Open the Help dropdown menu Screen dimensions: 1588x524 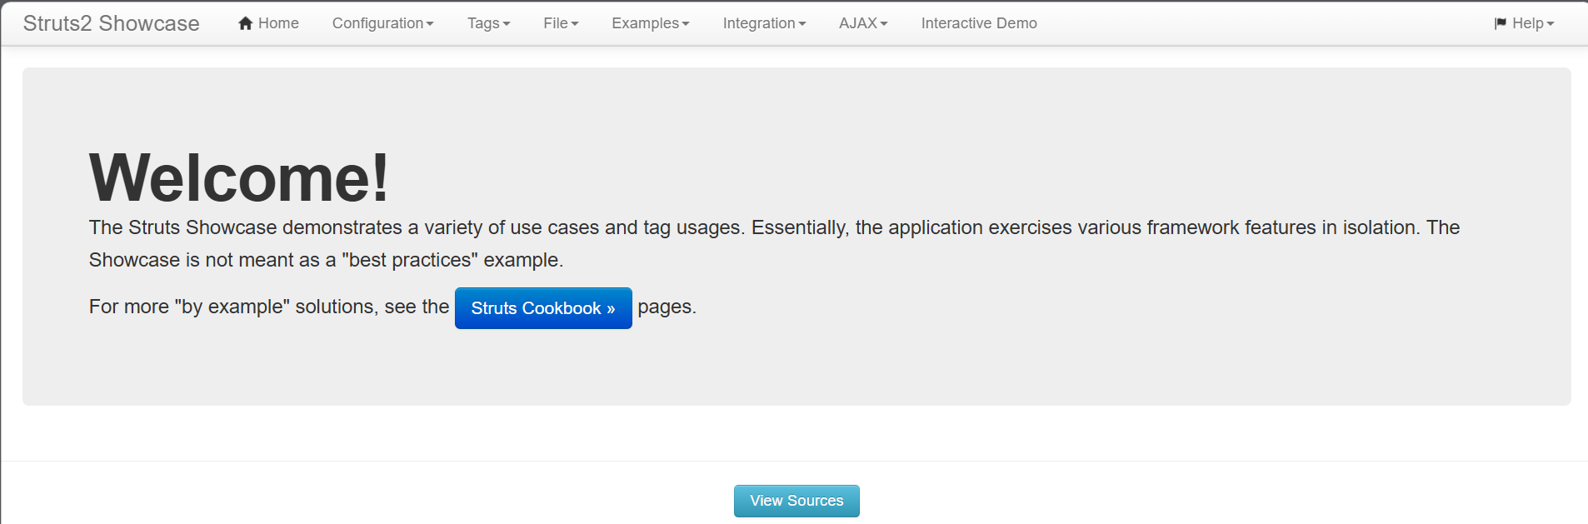coord(1525,23)
